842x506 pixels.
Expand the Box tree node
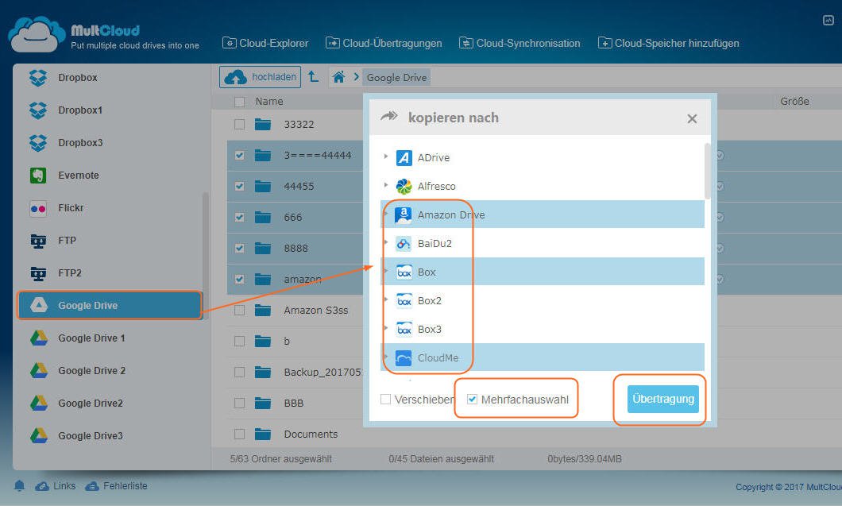pos(385,271)
